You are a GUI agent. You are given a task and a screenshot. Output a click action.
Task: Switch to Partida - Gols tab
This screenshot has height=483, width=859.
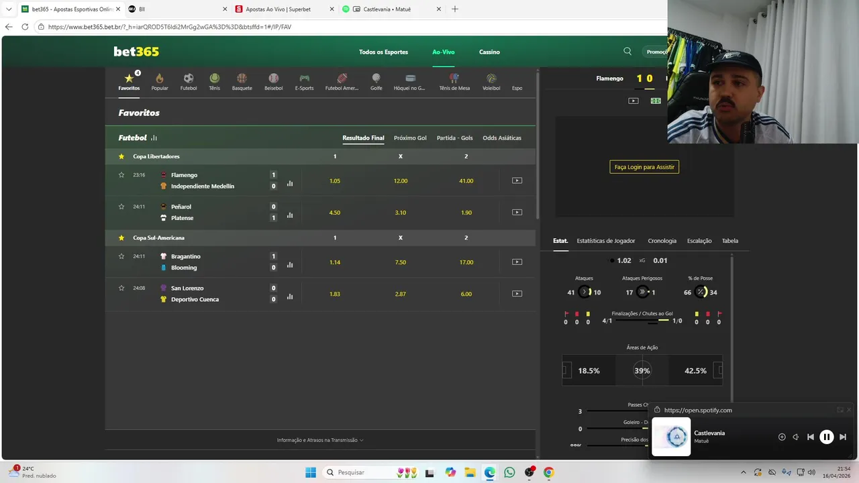pyautogui.click(x=454, y=138)
